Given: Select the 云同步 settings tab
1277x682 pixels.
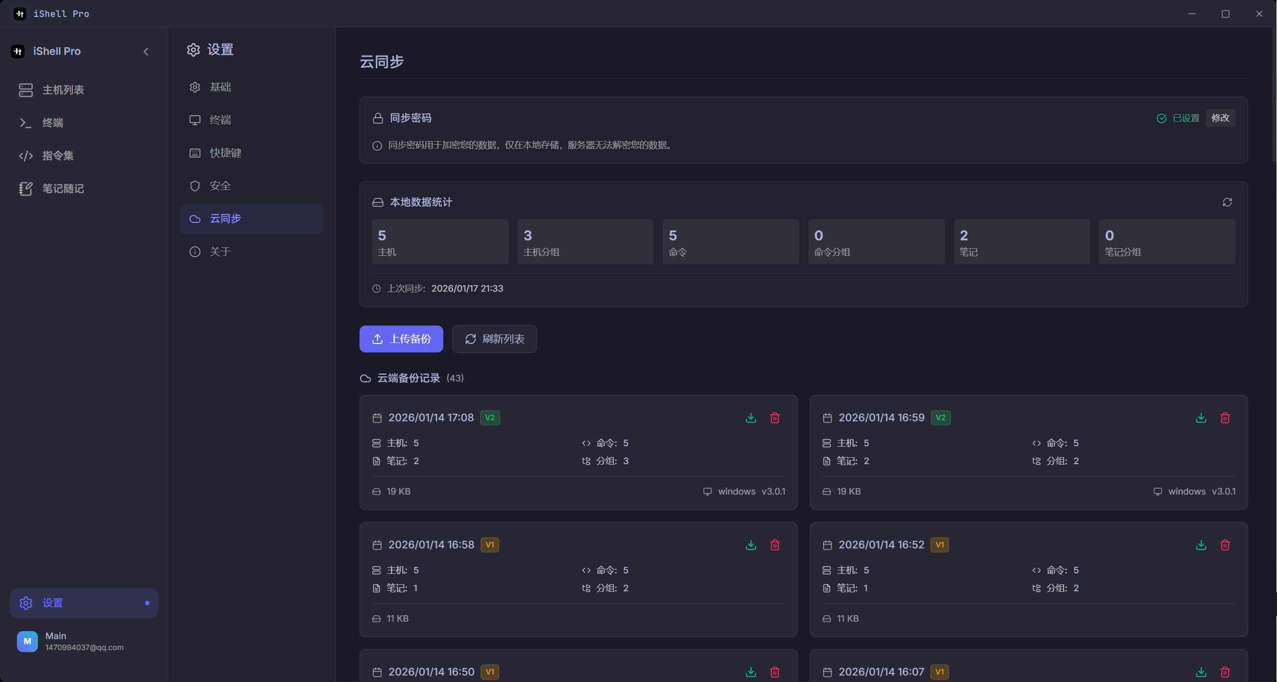Looking at the screenshot, I should click(x=251, y=219).
